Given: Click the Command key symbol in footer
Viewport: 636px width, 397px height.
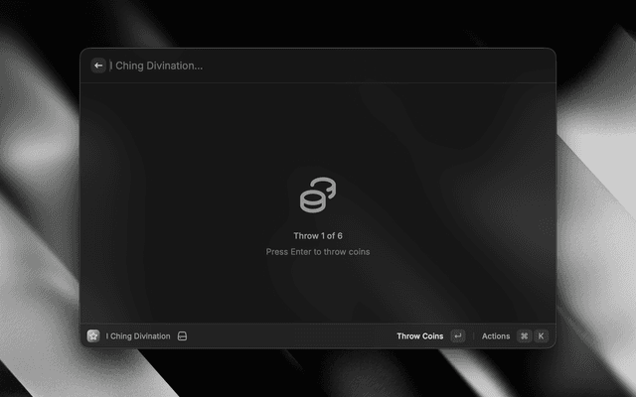Looking at the screenshot, I should click(524, 336).
